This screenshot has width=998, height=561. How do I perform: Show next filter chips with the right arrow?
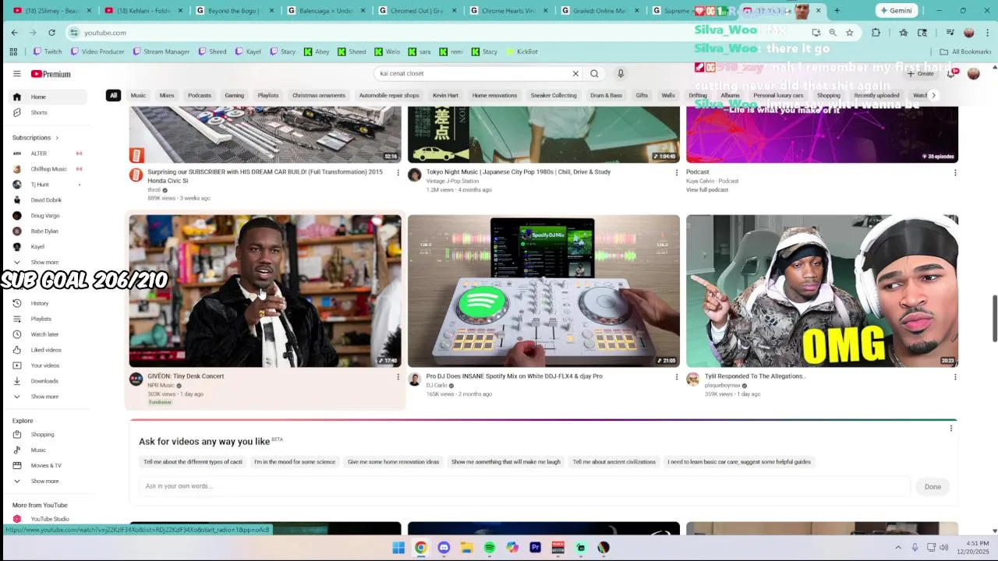click(933, 95)
